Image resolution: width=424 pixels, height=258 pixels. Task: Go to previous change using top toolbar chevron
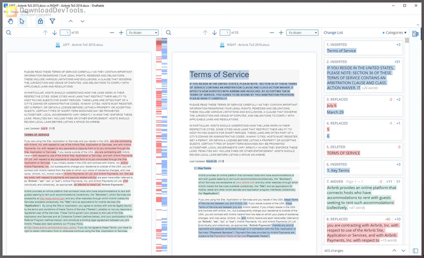click(71, 21)
